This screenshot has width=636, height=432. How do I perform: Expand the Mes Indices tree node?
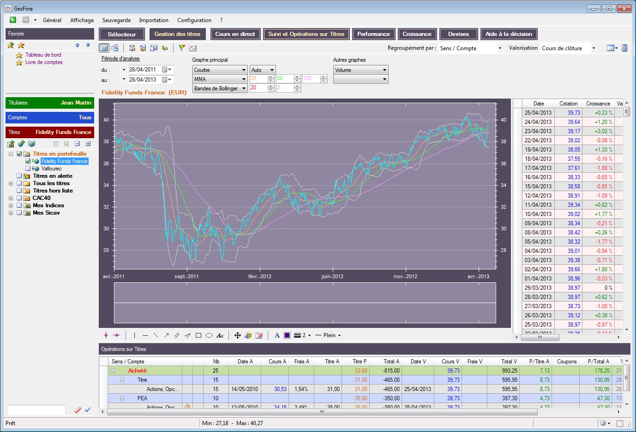point(11,205)
